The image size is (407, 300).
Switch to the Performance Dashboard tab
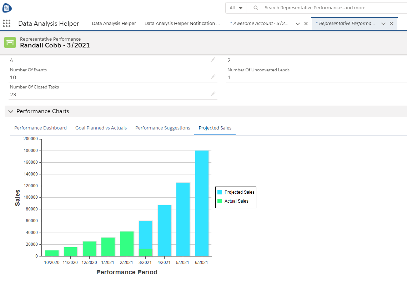[x=40, y=128]
